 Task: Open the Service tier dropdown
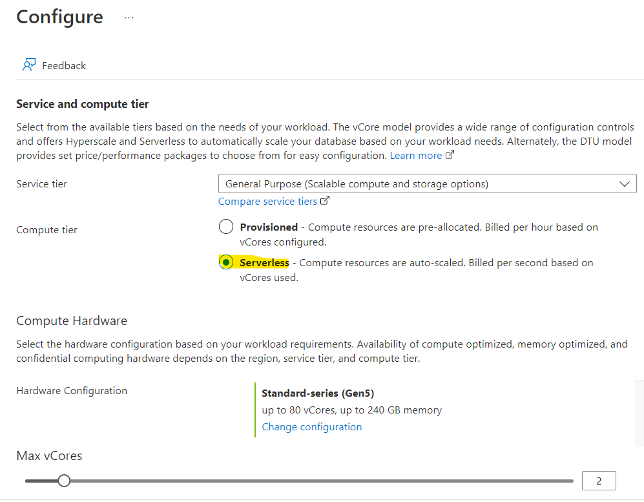pyautogui.click(x=427, y=183)
